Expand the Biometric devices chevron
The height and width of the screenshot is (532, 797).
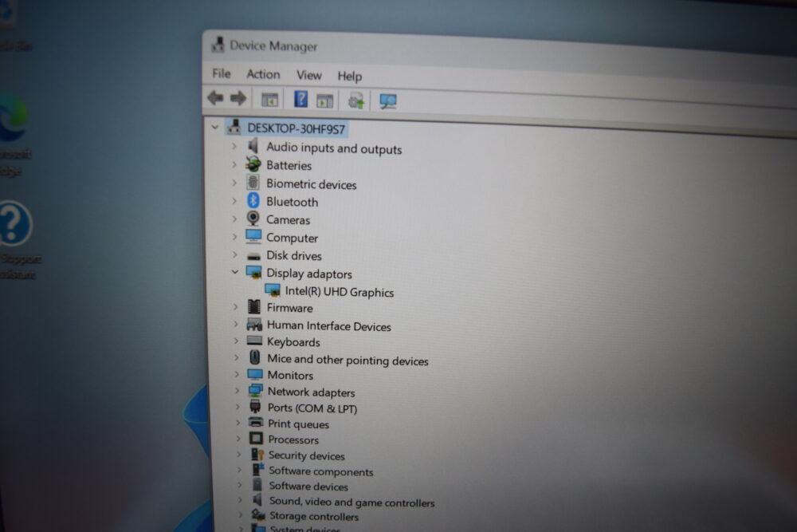click(x=234, y=183)
